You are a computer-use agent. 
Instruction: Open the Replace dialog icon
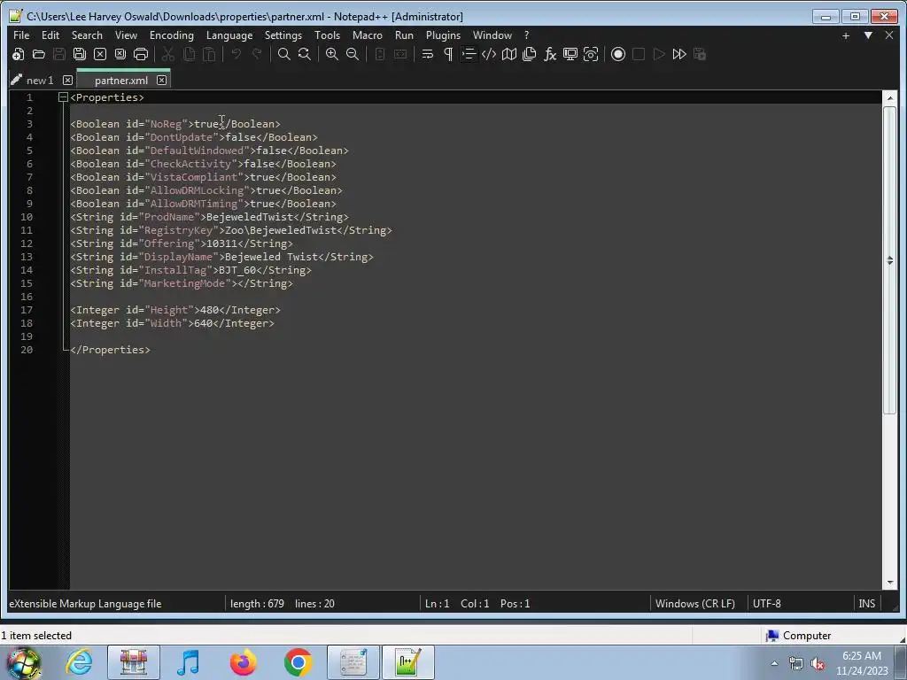pyautogui.click(x=305, y=54)
